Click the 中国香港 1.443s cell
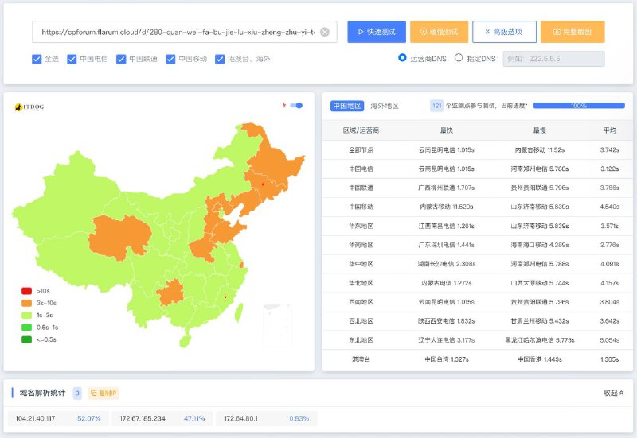Viewport: 637px width, 438px height. click(x=540, y=359)
